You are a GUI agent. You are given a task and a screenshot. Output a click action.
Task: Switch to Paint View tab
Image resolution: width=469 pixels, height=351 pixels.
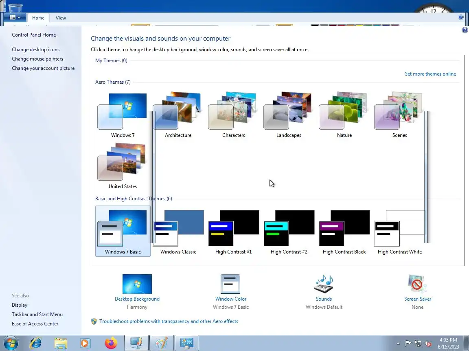point(61,18)
